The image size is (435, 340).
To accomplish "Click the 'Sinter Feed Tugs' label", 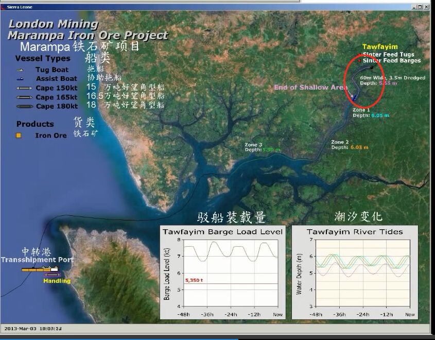I will tap(388, 55).
